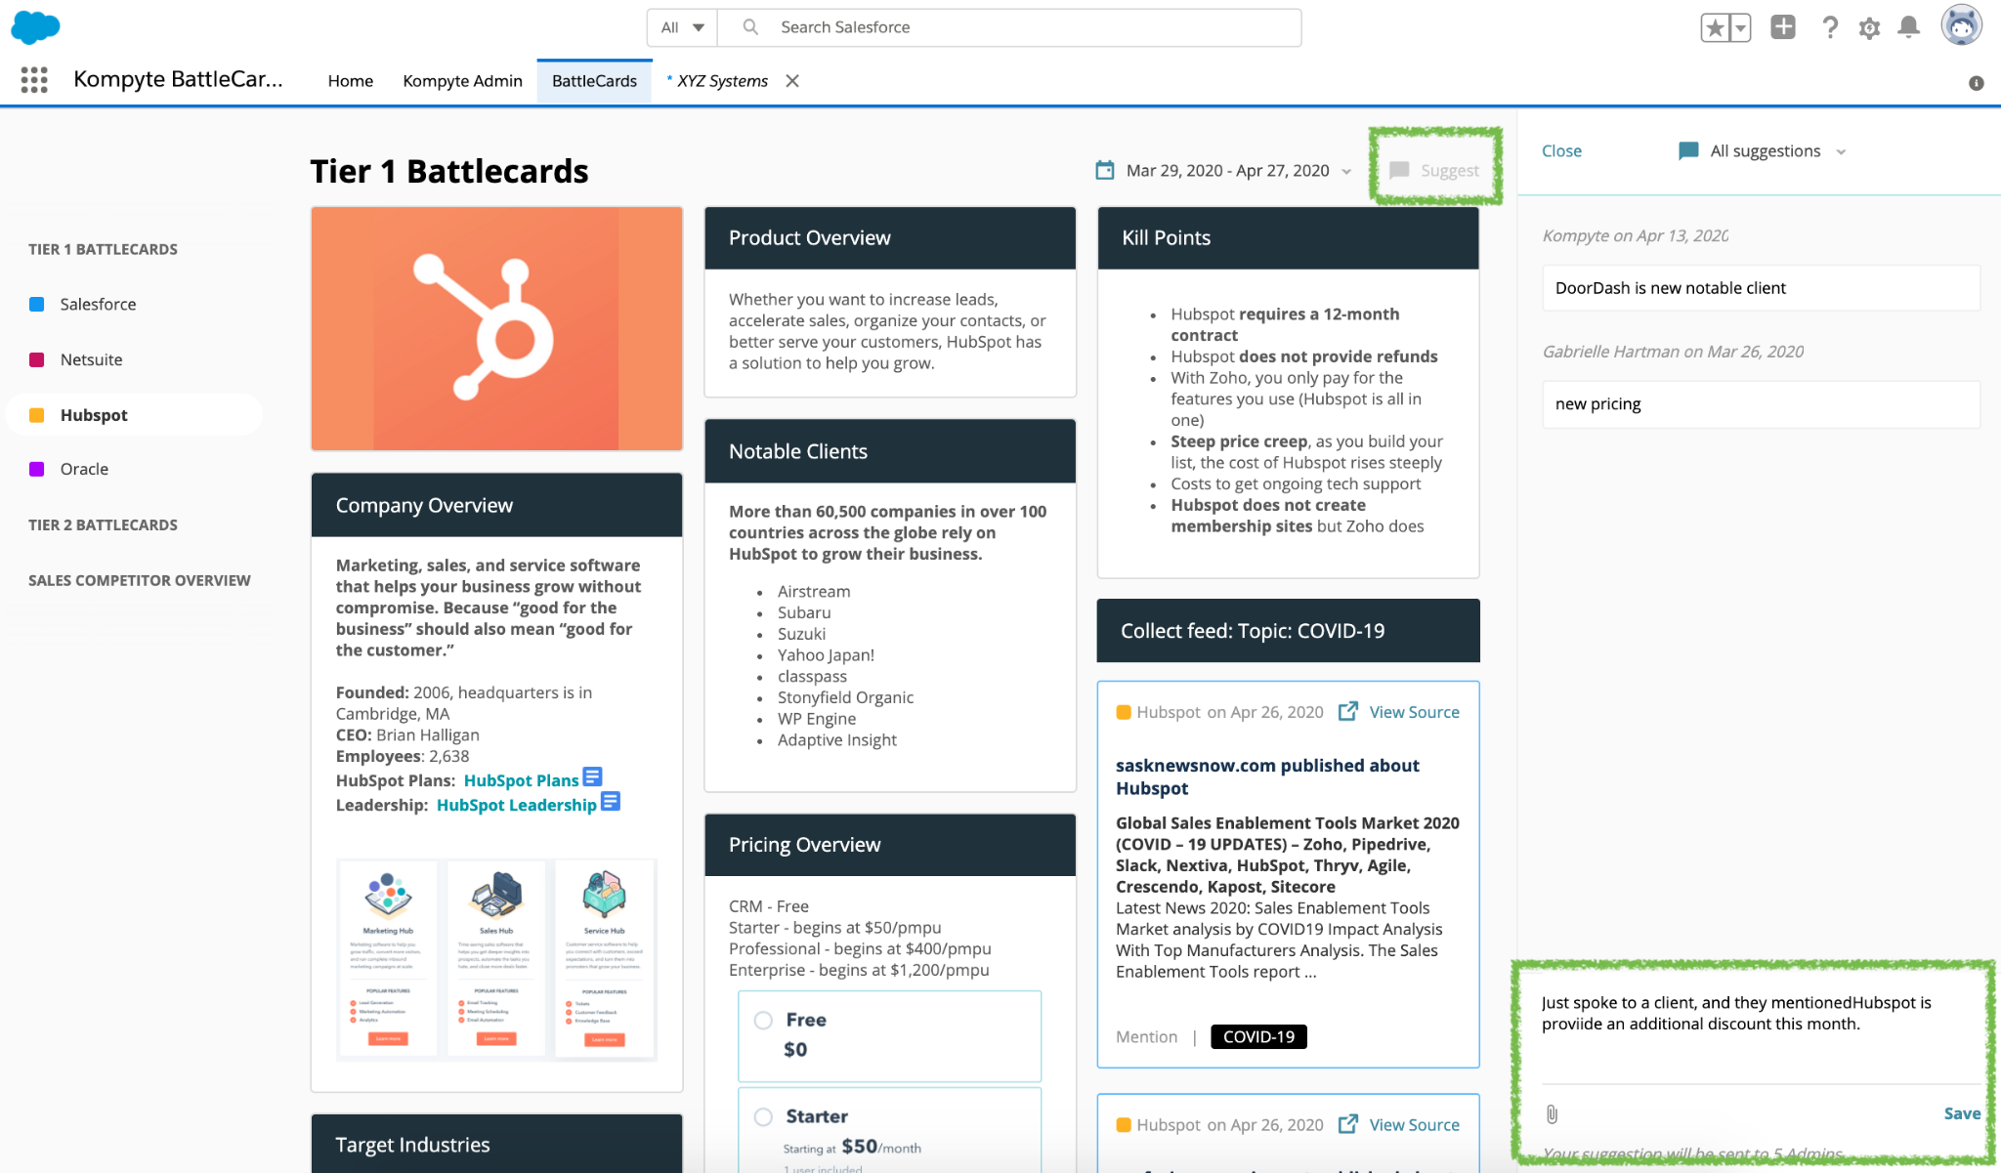Image resolution: width=2001 pixels, height=1173 pixels.
Task: Open the Sales Hub thumbnail
Action: [x=496, y=958]
